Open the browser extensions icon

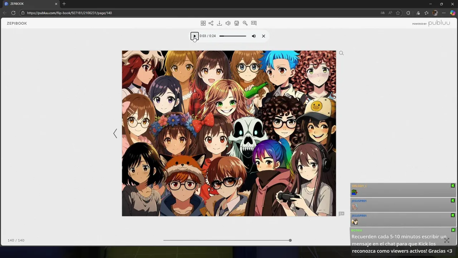[x=408, y=13]
